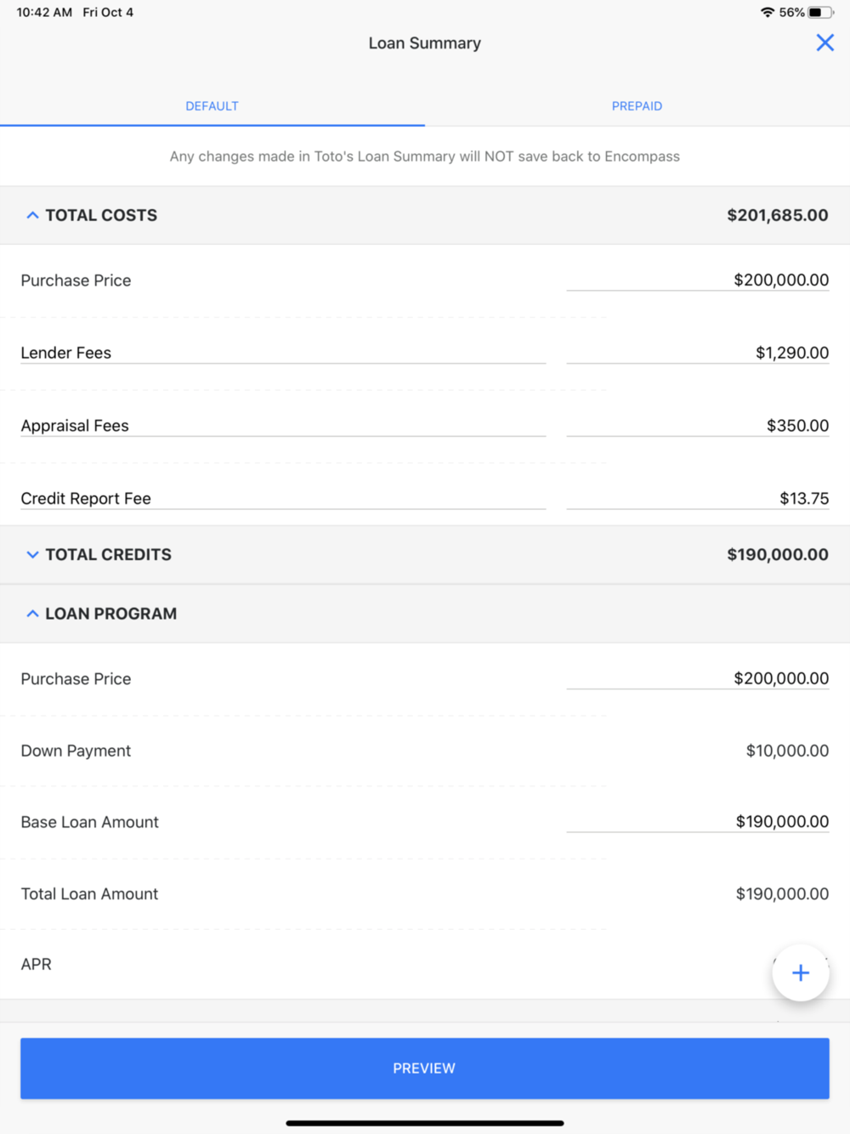Edit the Lender Fees amount $1,290.00

(x=698, y=353)
